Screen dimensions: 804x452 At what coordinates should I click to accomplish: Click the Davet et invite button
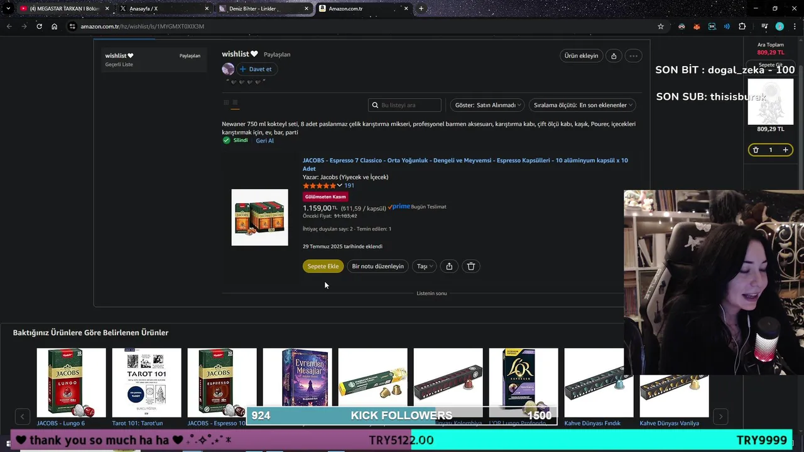pos(256,69)
